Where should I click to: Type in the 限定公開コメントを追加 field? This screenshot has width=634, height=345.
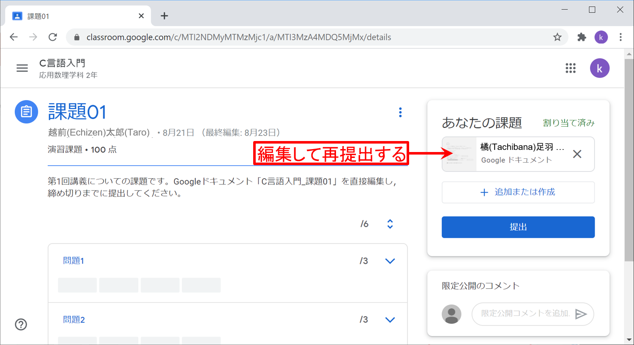(x=525, y=313)
